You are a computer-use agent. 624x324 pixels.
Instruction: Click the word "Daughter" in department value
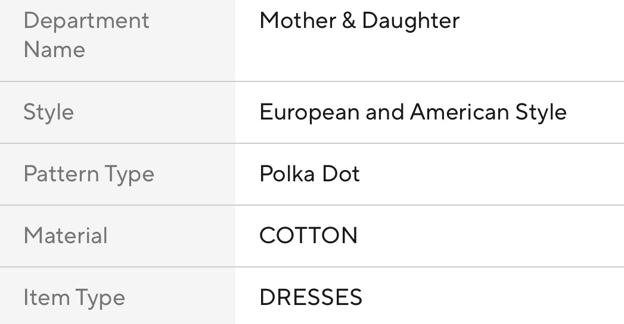point(411,21)
